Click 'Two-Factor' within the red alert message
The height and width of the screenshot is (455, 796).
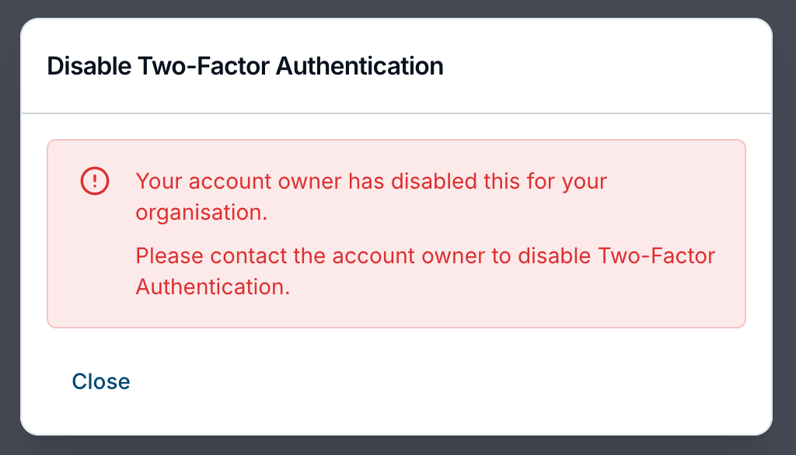coord(656,256)
